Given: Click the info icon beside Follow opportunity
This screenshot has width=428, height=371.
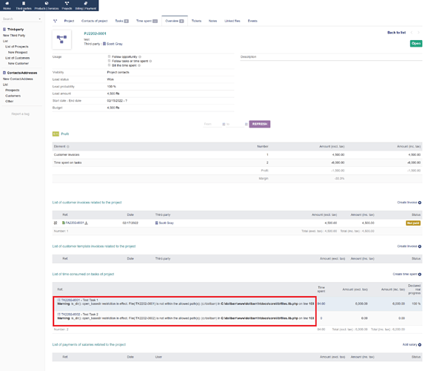Looking at the screenshot, I should coord(140,57).
